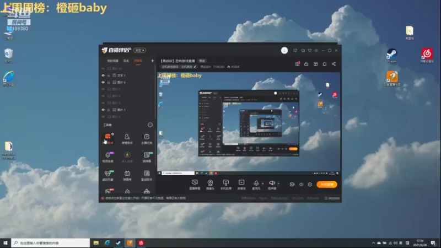
Task: Mute the 麦克风 microphone
Action: [256, 185]
